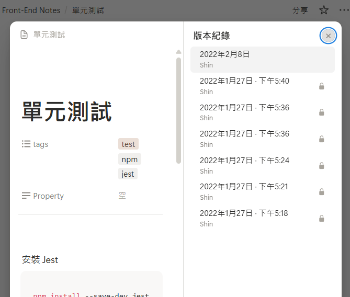This screenshot has width=350, height=297.
Task: Click the tags property label
Action: tap(40, 144)
